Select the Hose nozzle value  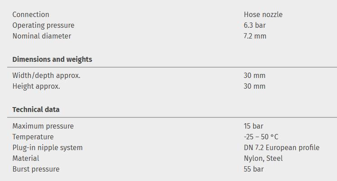click(x=263, y=15)
